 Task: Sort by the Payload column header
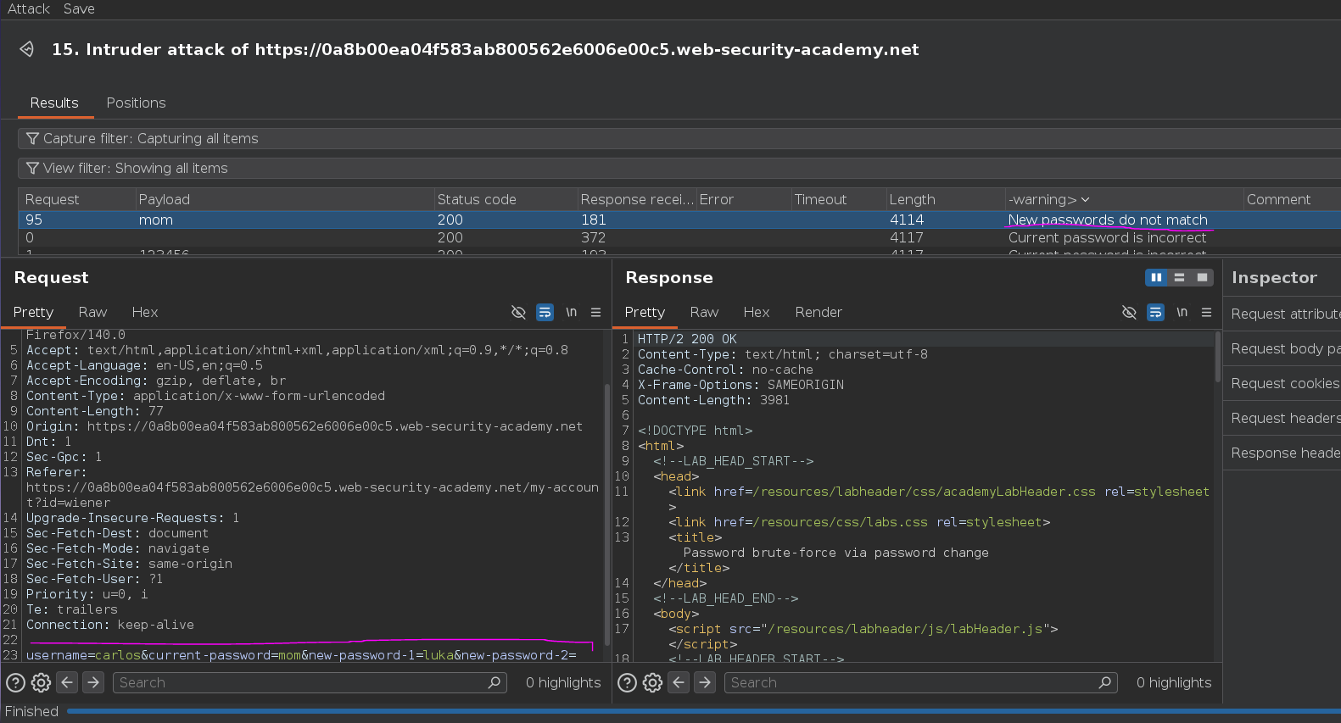coord(285,199)
